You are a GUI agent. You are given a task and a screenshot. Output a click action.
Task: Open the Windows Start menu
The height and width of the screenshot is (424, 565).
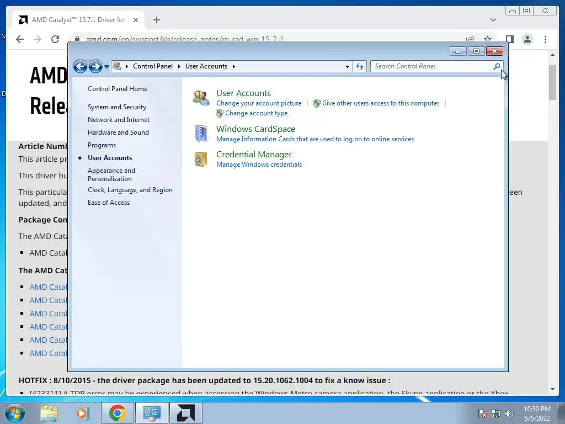(14, 413)
